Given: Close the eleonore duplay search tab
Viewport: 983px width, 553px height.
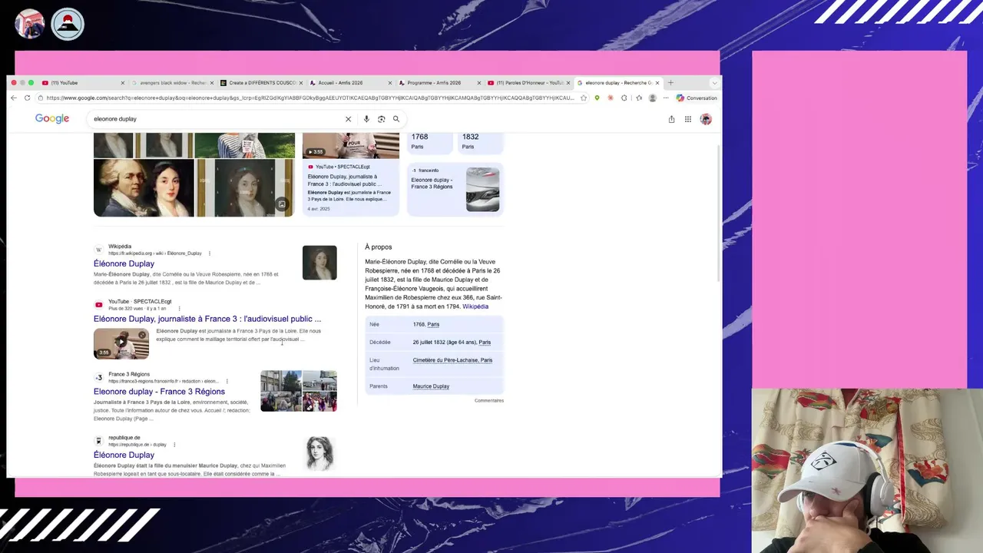Looking at the screenshot, I should tap(657, 82).
